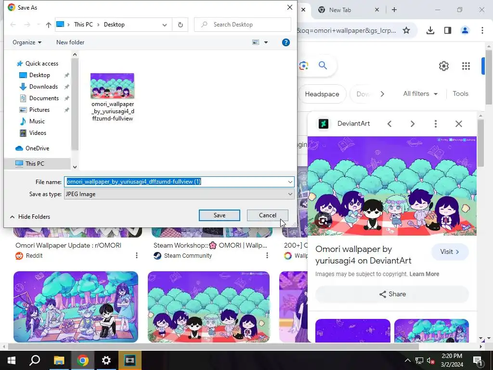Change view layout icon in Save As dialog
The height and width of the screenshot is (370, 493).
click(256, 42)
